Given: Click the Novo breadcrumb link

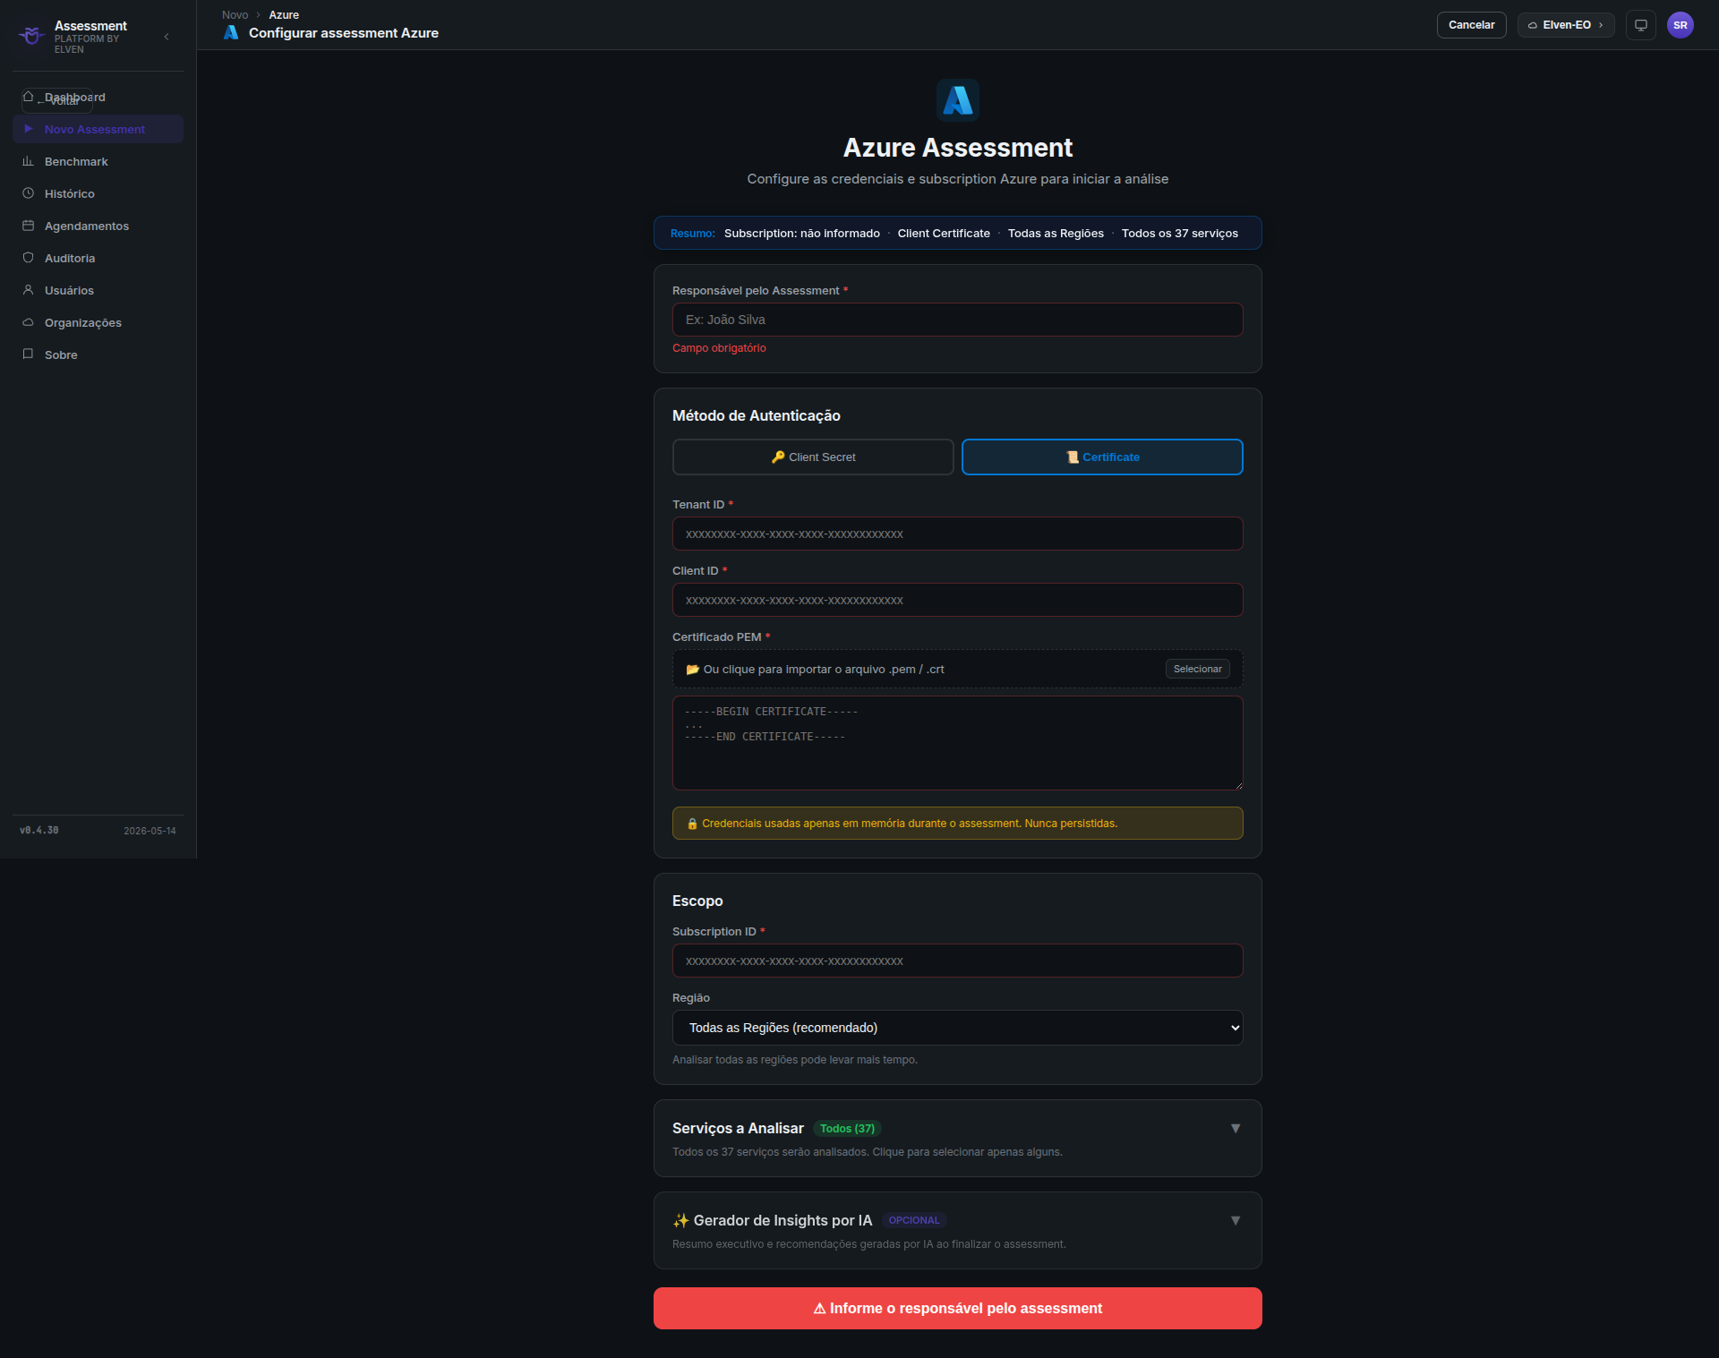Looking at the screenshot, I should pyautogui.click(x=235, y=15).
